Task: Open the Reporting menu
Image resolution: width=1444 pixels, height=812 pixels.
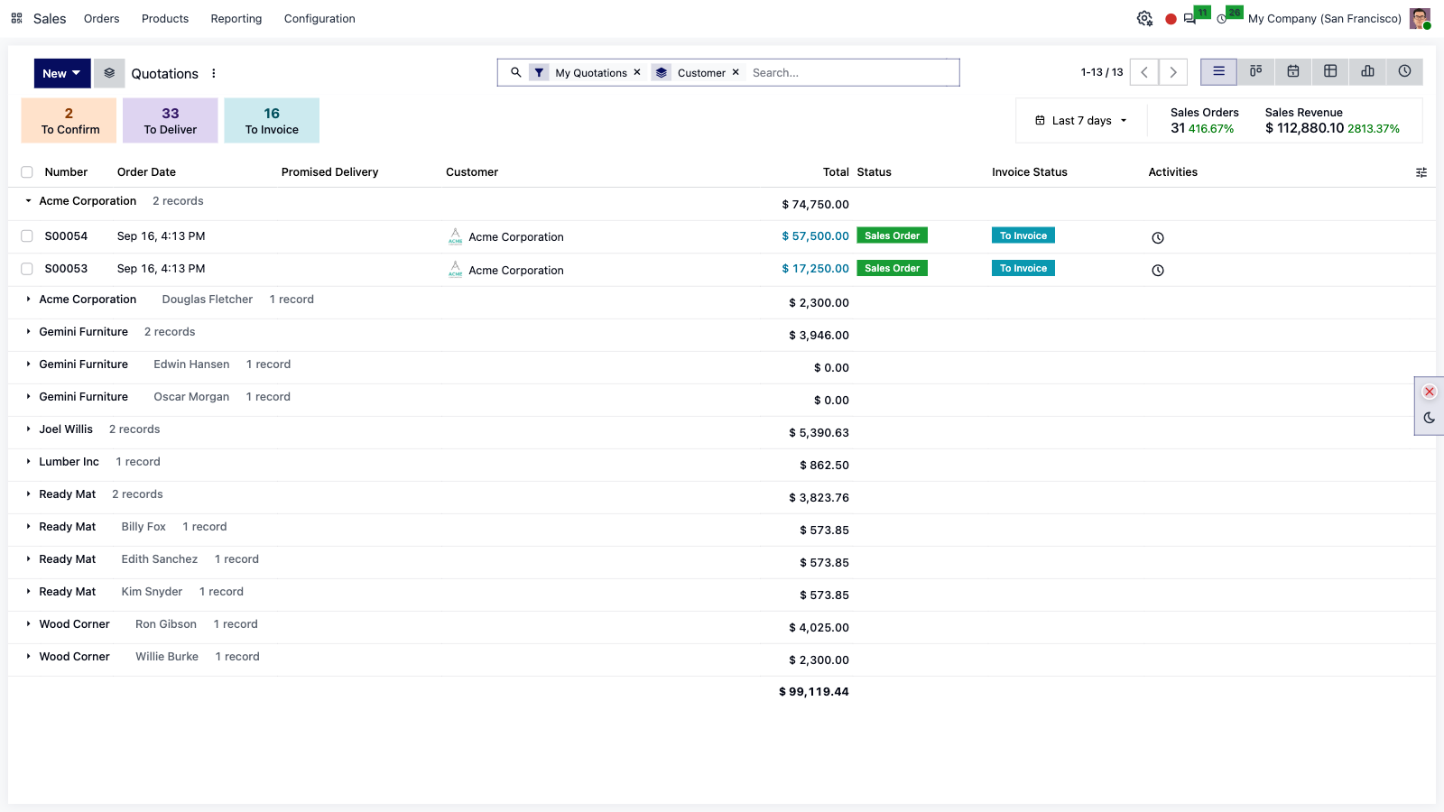Action: 236,18
